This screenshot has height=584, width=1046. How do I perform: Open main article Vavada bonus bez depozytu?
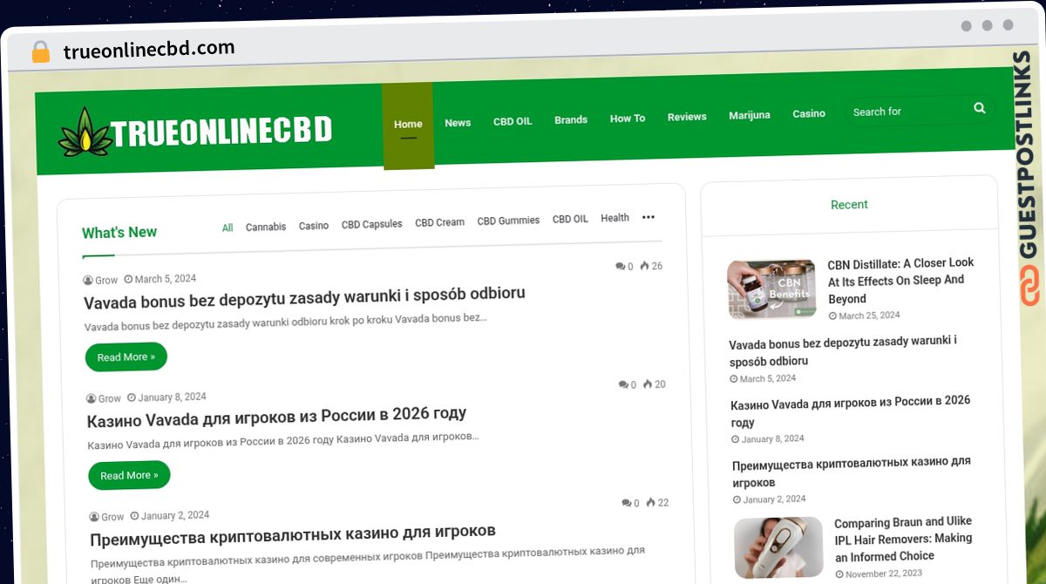(x=304, y=297)
